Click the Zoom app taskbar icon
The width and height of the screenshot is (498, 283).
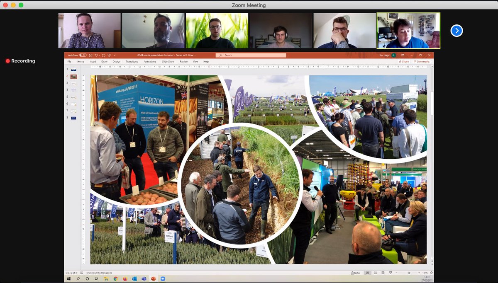[x=163, y=279]
